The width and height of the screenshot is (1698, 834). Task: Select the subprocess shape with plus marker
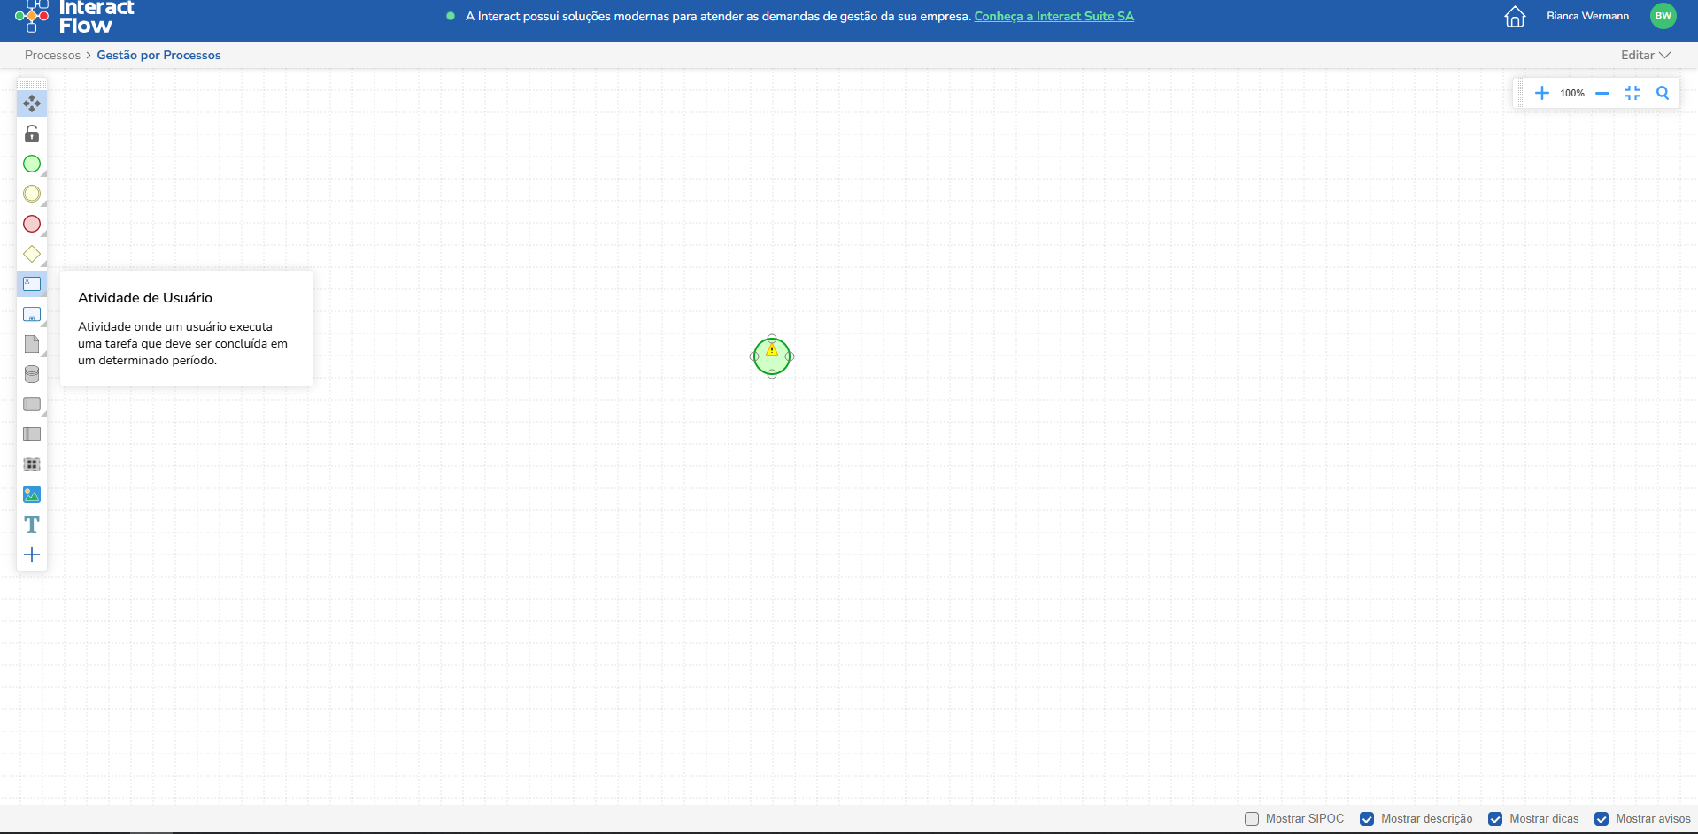tap(32, 314)
